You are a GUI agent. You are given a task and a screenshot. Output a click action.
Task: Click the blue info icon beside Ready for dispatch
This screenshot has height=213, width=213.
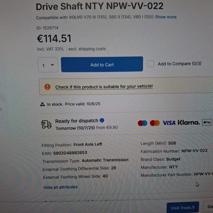click(x=102, y=120)
